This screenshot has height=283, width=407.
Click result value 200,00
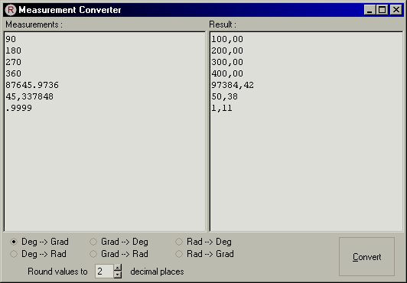point(227,50)
